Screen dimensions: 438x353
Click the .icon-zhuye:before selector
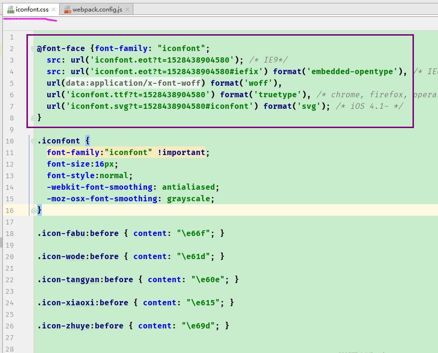[80, 326]
